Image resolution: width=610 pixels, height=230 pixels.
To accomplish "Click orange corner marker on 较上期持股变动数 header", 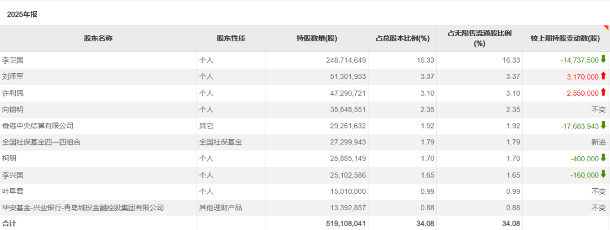I will pos(607,27).
